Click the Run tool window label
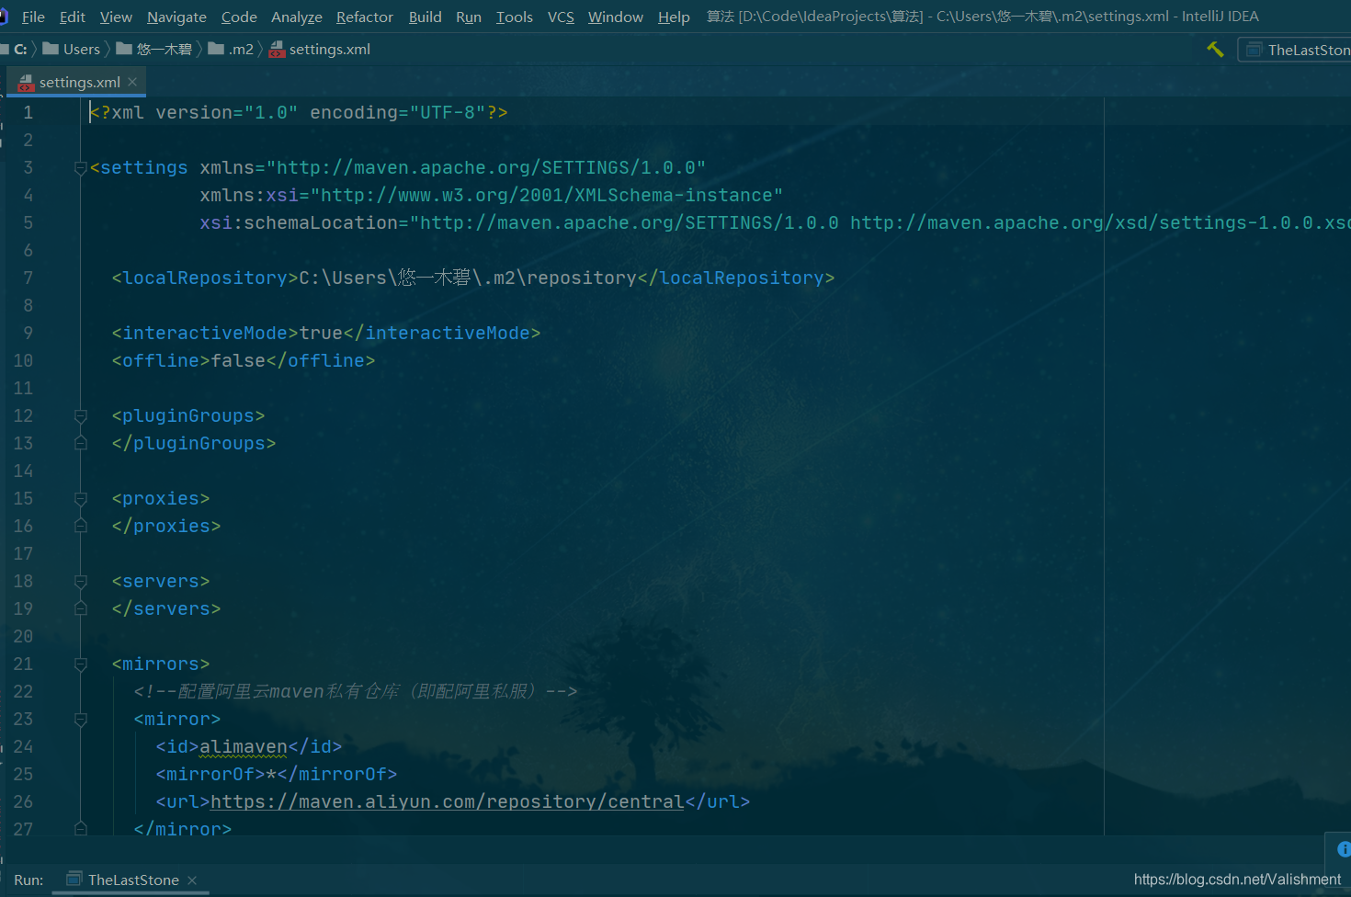Image resolution: width=1351 pixels, height=897 pixels. pos(28,880)
